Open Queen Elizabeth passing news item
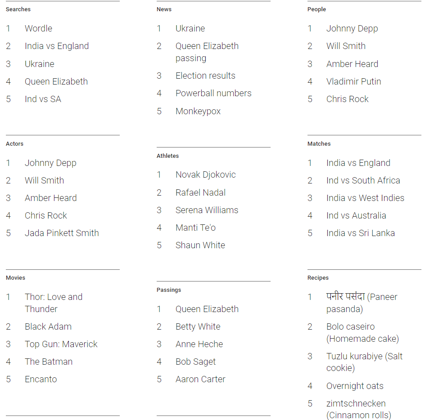Viewport: 425px width, 420px height. click(207, 52)
